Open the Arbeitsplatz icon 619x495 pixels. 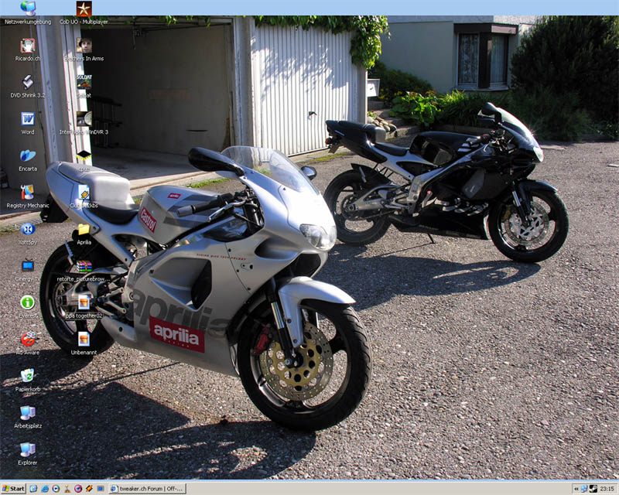tap(28, 413)
